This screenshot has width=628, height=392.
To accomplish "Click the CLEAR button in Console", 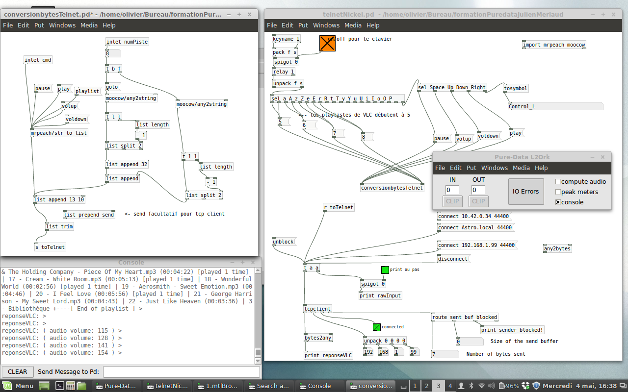I will pos(18,371).
